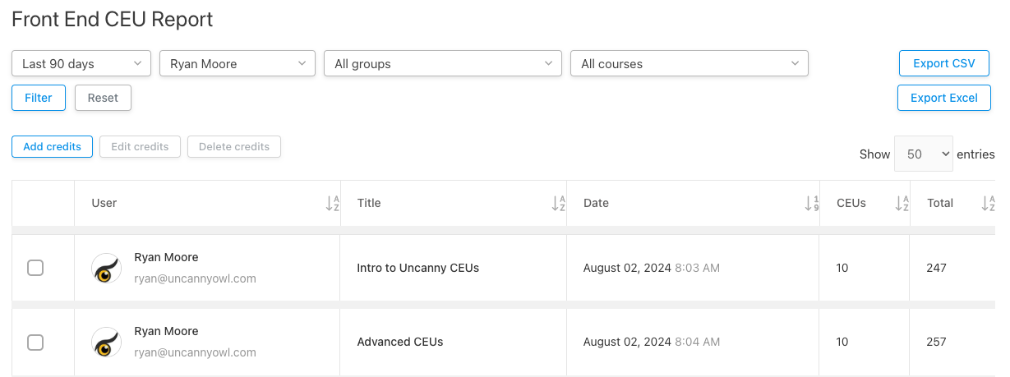Change the Show entries count selector

924,154
